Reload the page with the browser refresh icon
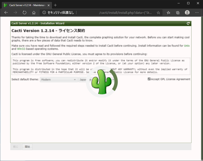 click(x=24, y=12)
